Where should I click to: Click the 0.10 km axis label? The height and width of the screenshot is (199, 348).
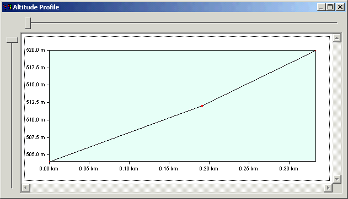(129, 169)
